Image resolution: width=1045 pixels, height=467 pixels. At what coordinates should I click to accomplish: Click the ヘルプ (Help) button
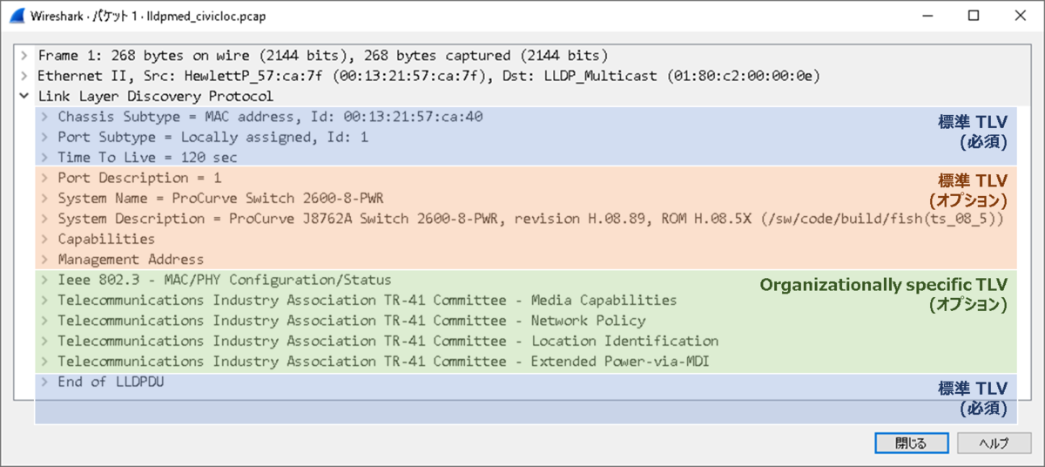tap(994, 443)
